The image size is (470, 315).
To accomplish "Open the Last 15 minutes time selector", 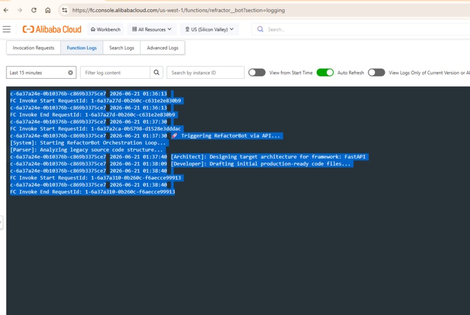I will 41,72.
